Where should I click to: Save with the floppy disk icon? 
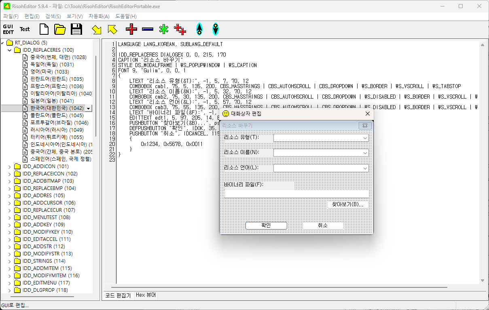pos(76,29)
